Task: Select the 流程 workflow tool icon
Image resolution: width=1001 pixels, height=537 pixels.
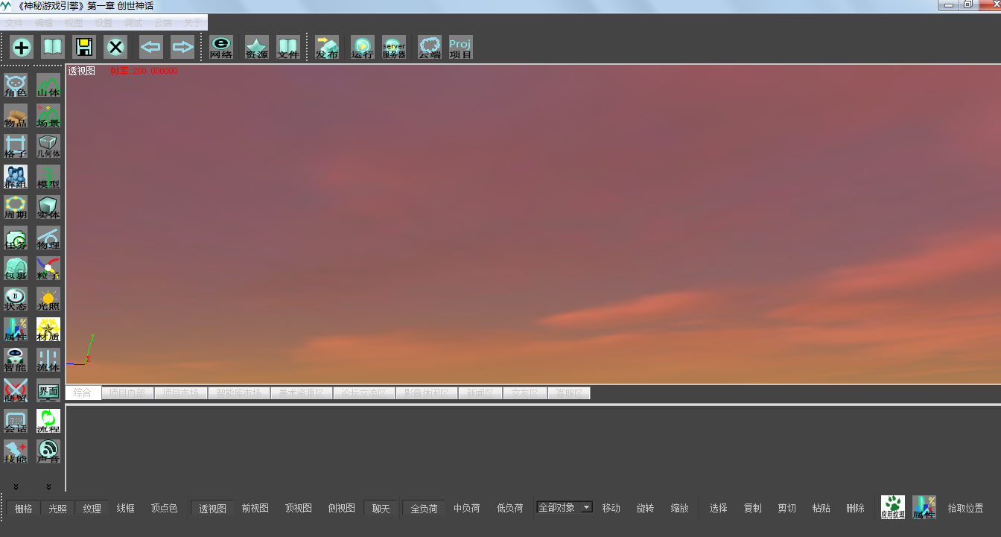Action: coord(48,421)
